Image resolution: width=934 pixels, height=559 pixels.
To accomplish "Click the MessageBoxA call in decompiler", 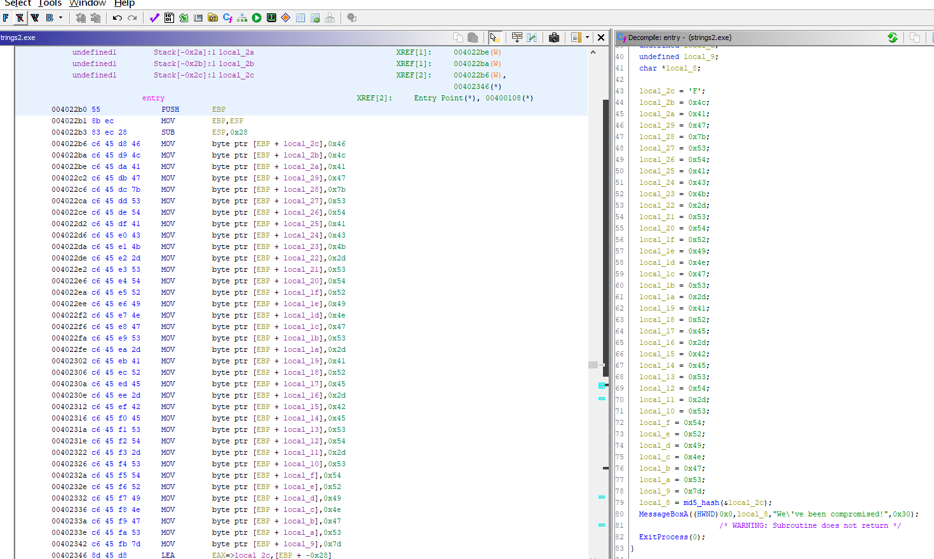I will [663, 514].
